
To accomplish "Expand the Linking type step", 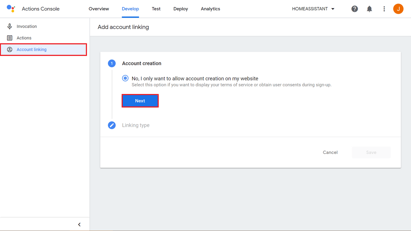I will [136, 125].
